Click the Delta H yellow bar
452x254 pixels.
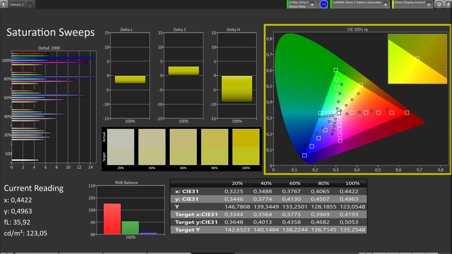237,89
